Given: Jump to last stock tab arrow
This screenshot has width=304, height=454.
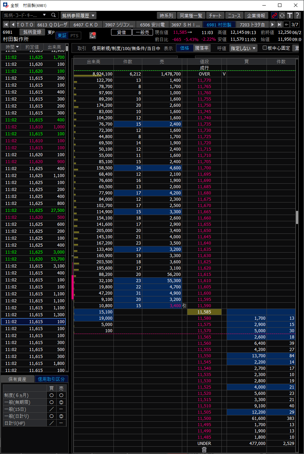Looking at the screenshot, I should point(279,24).
